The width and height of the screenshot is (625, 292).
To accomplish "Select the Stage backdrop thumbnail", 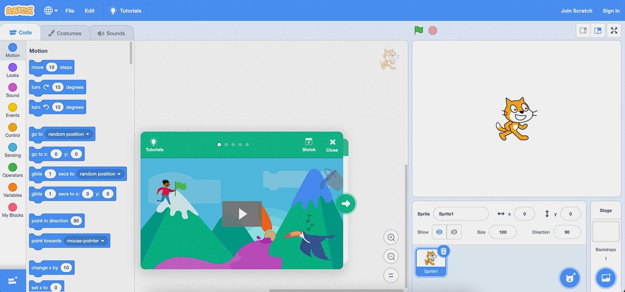I will (606, 231).
